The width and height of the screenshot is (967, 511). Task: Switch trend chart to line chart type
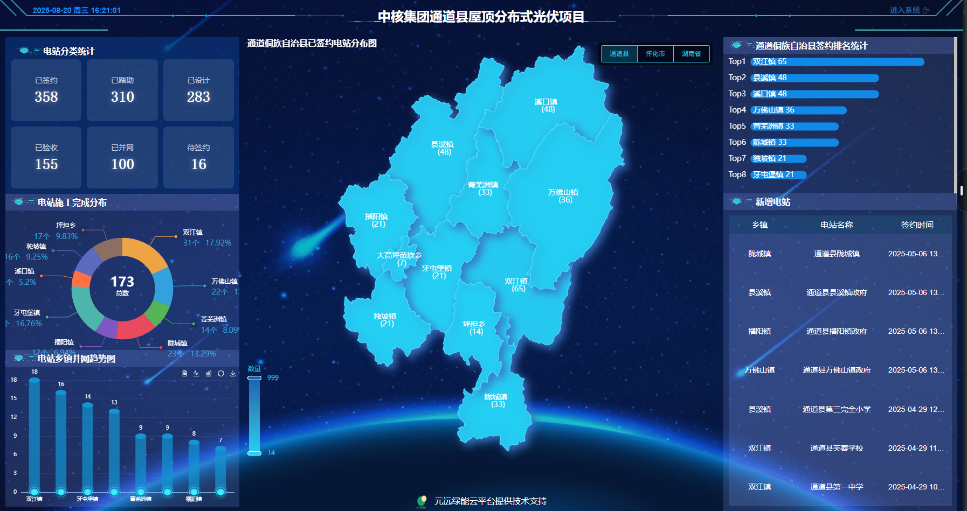pos(196,373)
